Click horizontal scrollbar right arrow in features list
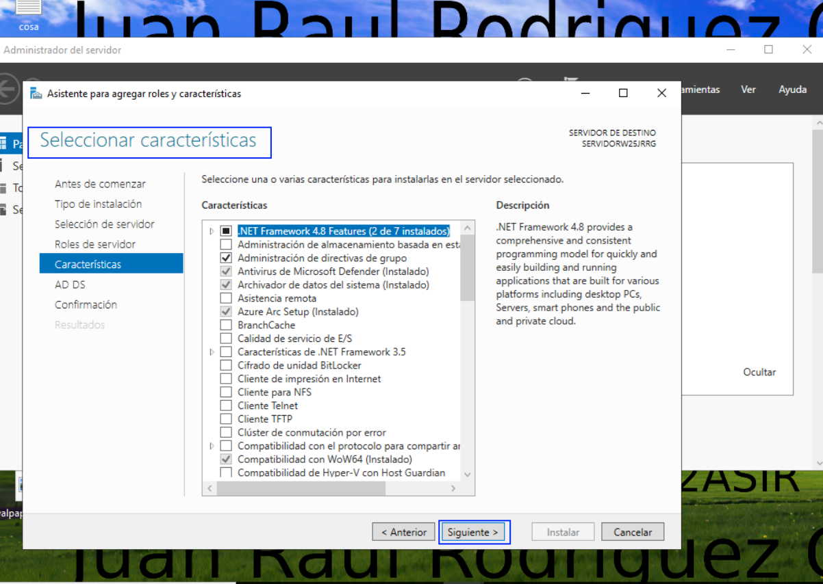 pyautogui.click(x=453, y=488)
